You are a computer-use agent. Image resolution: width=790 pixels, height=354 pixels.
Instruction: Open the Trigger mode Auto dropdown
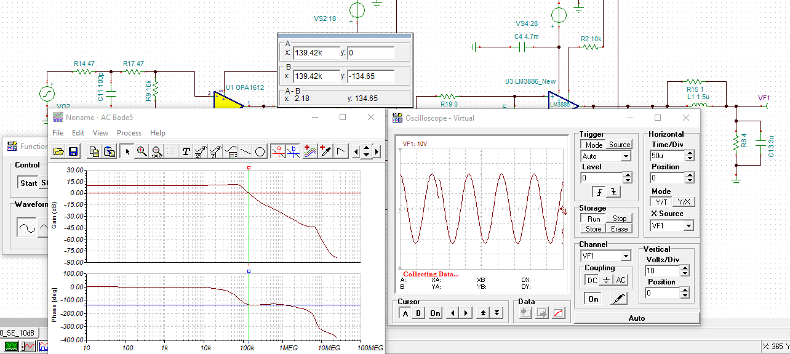(626, 156)
